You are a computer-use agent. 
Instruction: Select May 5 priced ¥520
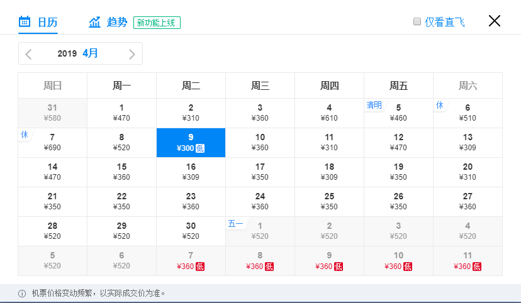[52, 261]
